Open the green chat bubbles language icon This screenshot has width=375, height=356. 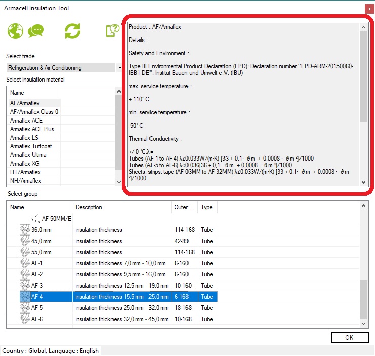tap(35, 31)
